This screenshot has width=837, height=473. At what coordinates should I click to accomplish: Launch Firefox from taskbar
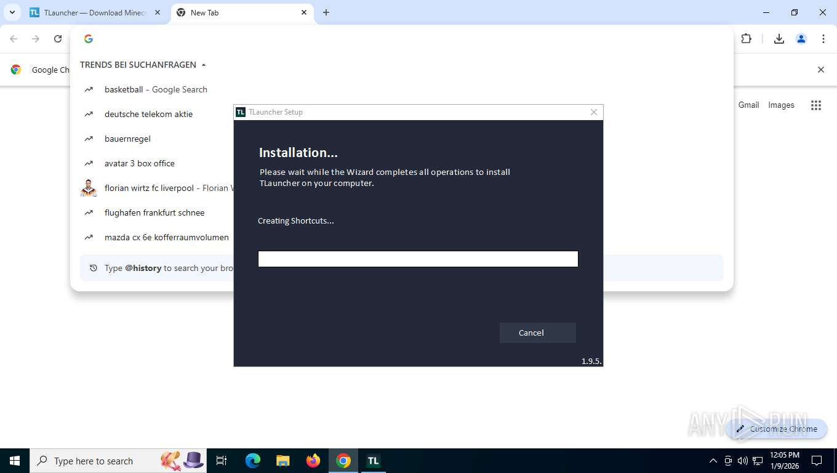coord(313,461)
